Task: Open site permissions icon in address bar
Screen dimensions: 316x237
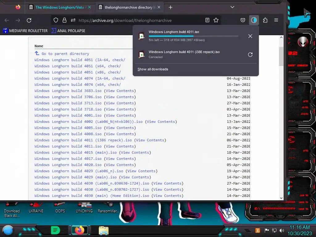Action: [73, 20]
